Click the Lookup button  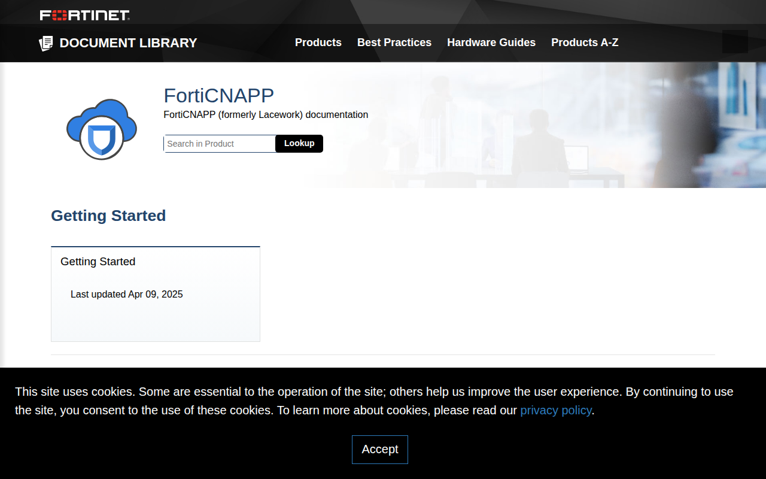tap(299, 144)
